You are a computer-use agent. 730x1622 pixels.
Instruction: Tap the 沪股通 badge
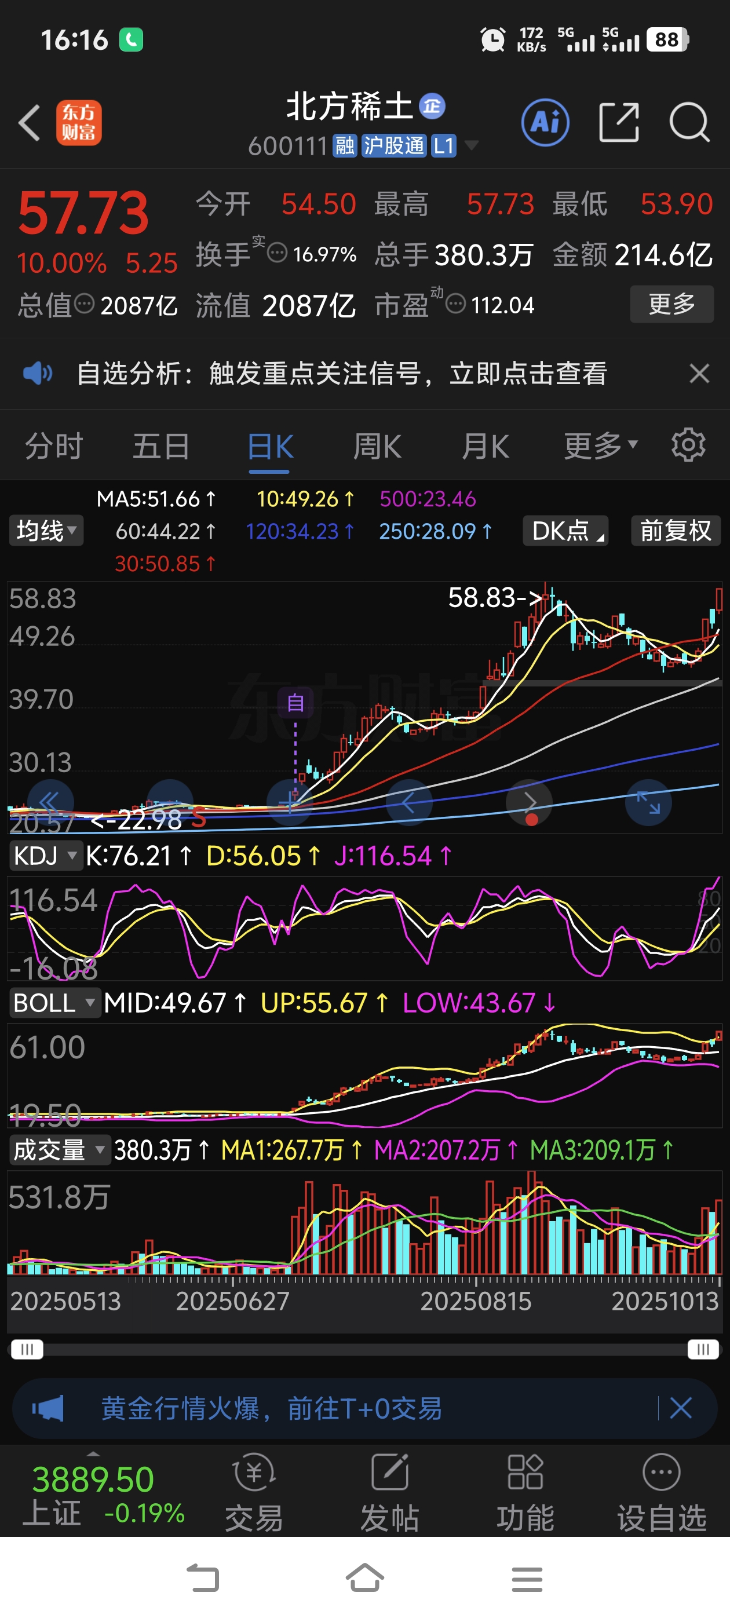(x=393, y=146)
